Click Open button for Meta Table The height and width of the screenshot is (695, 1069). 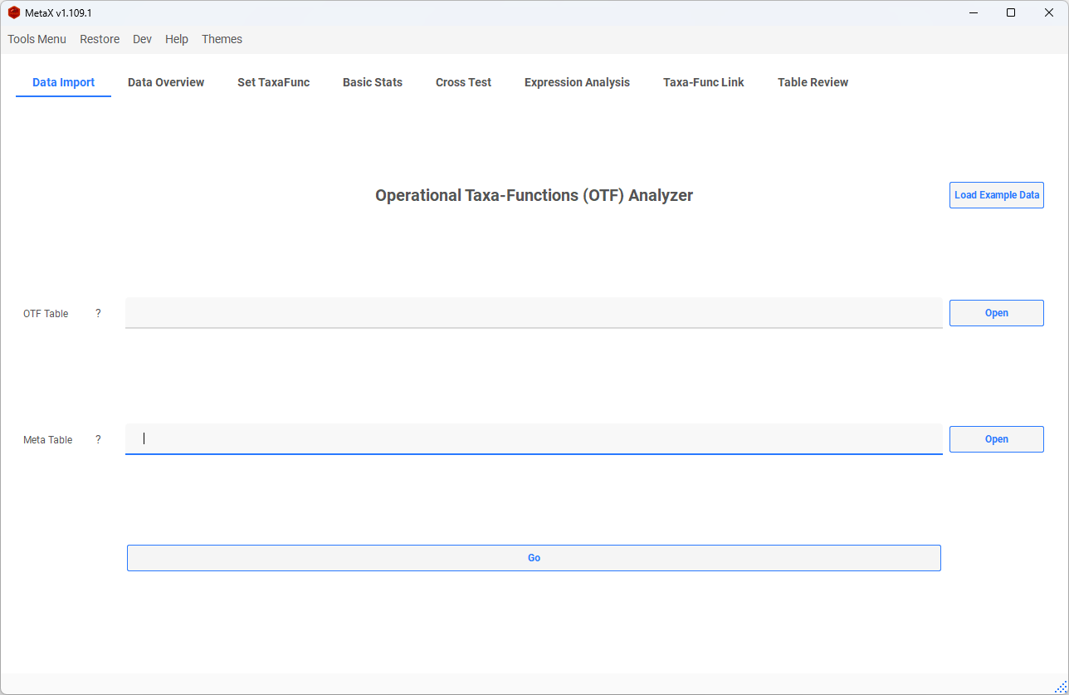(996, 439)
